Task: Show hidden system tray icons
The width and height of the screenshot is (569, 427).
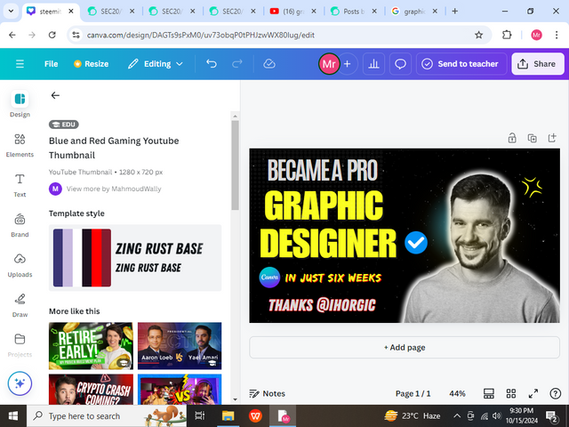Action: (457, 415)
